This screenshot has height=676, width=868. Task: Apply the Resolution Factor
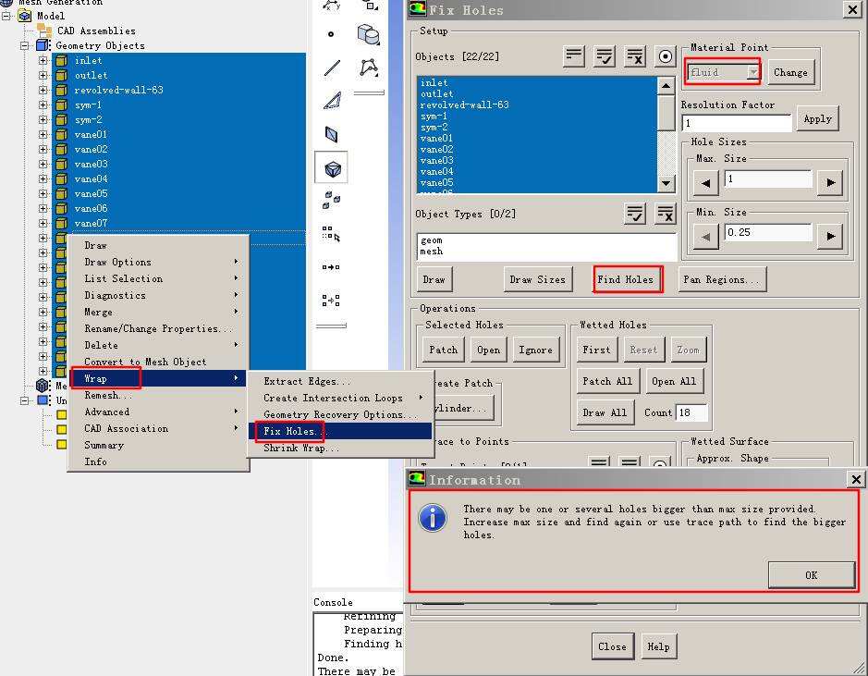[818, 119]
